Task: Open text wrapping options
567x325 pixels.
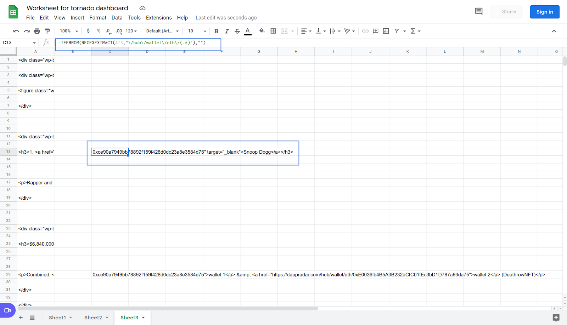Action: pyautogui.click(x=335, y=31)
